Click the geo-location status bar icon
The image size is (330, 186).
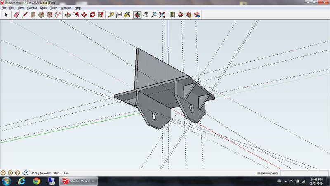pyautogui.click(x=3, y=173)
